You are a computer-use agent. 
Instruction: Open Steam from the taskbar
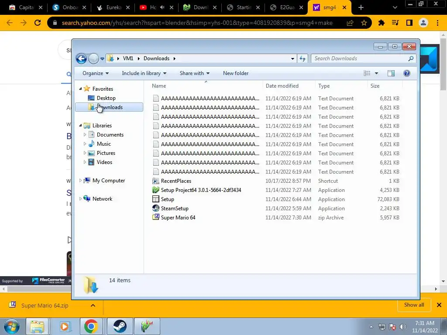120,326
